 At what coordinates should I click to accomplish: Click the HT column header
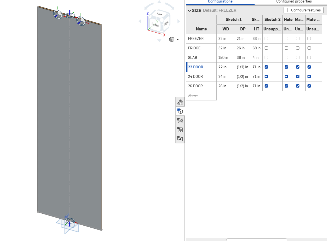tap(257, 29)
